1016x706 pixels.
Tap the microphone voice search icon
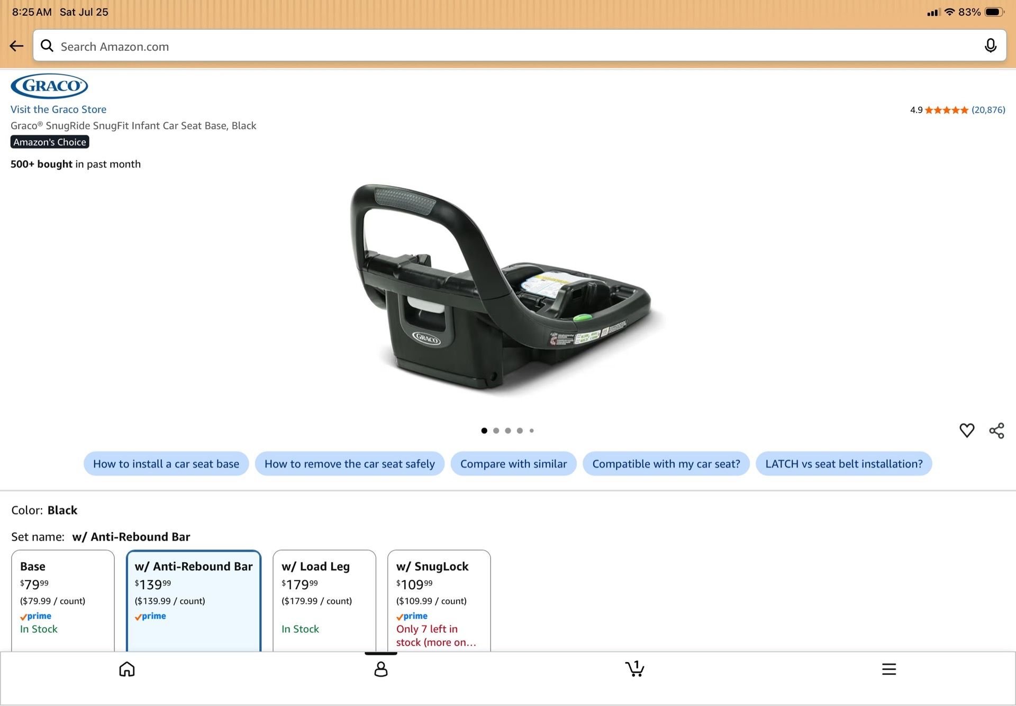click(x=990, y=46)
